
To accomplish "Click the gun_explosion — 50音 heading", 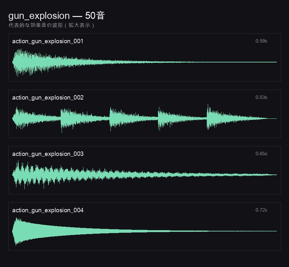I will point(57,16).
